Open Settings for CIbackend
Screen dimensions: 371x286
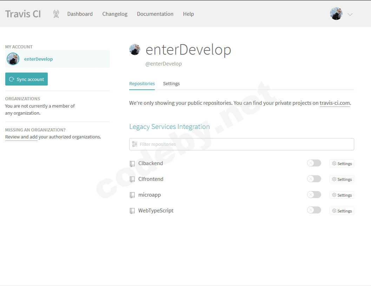(342, 163)
